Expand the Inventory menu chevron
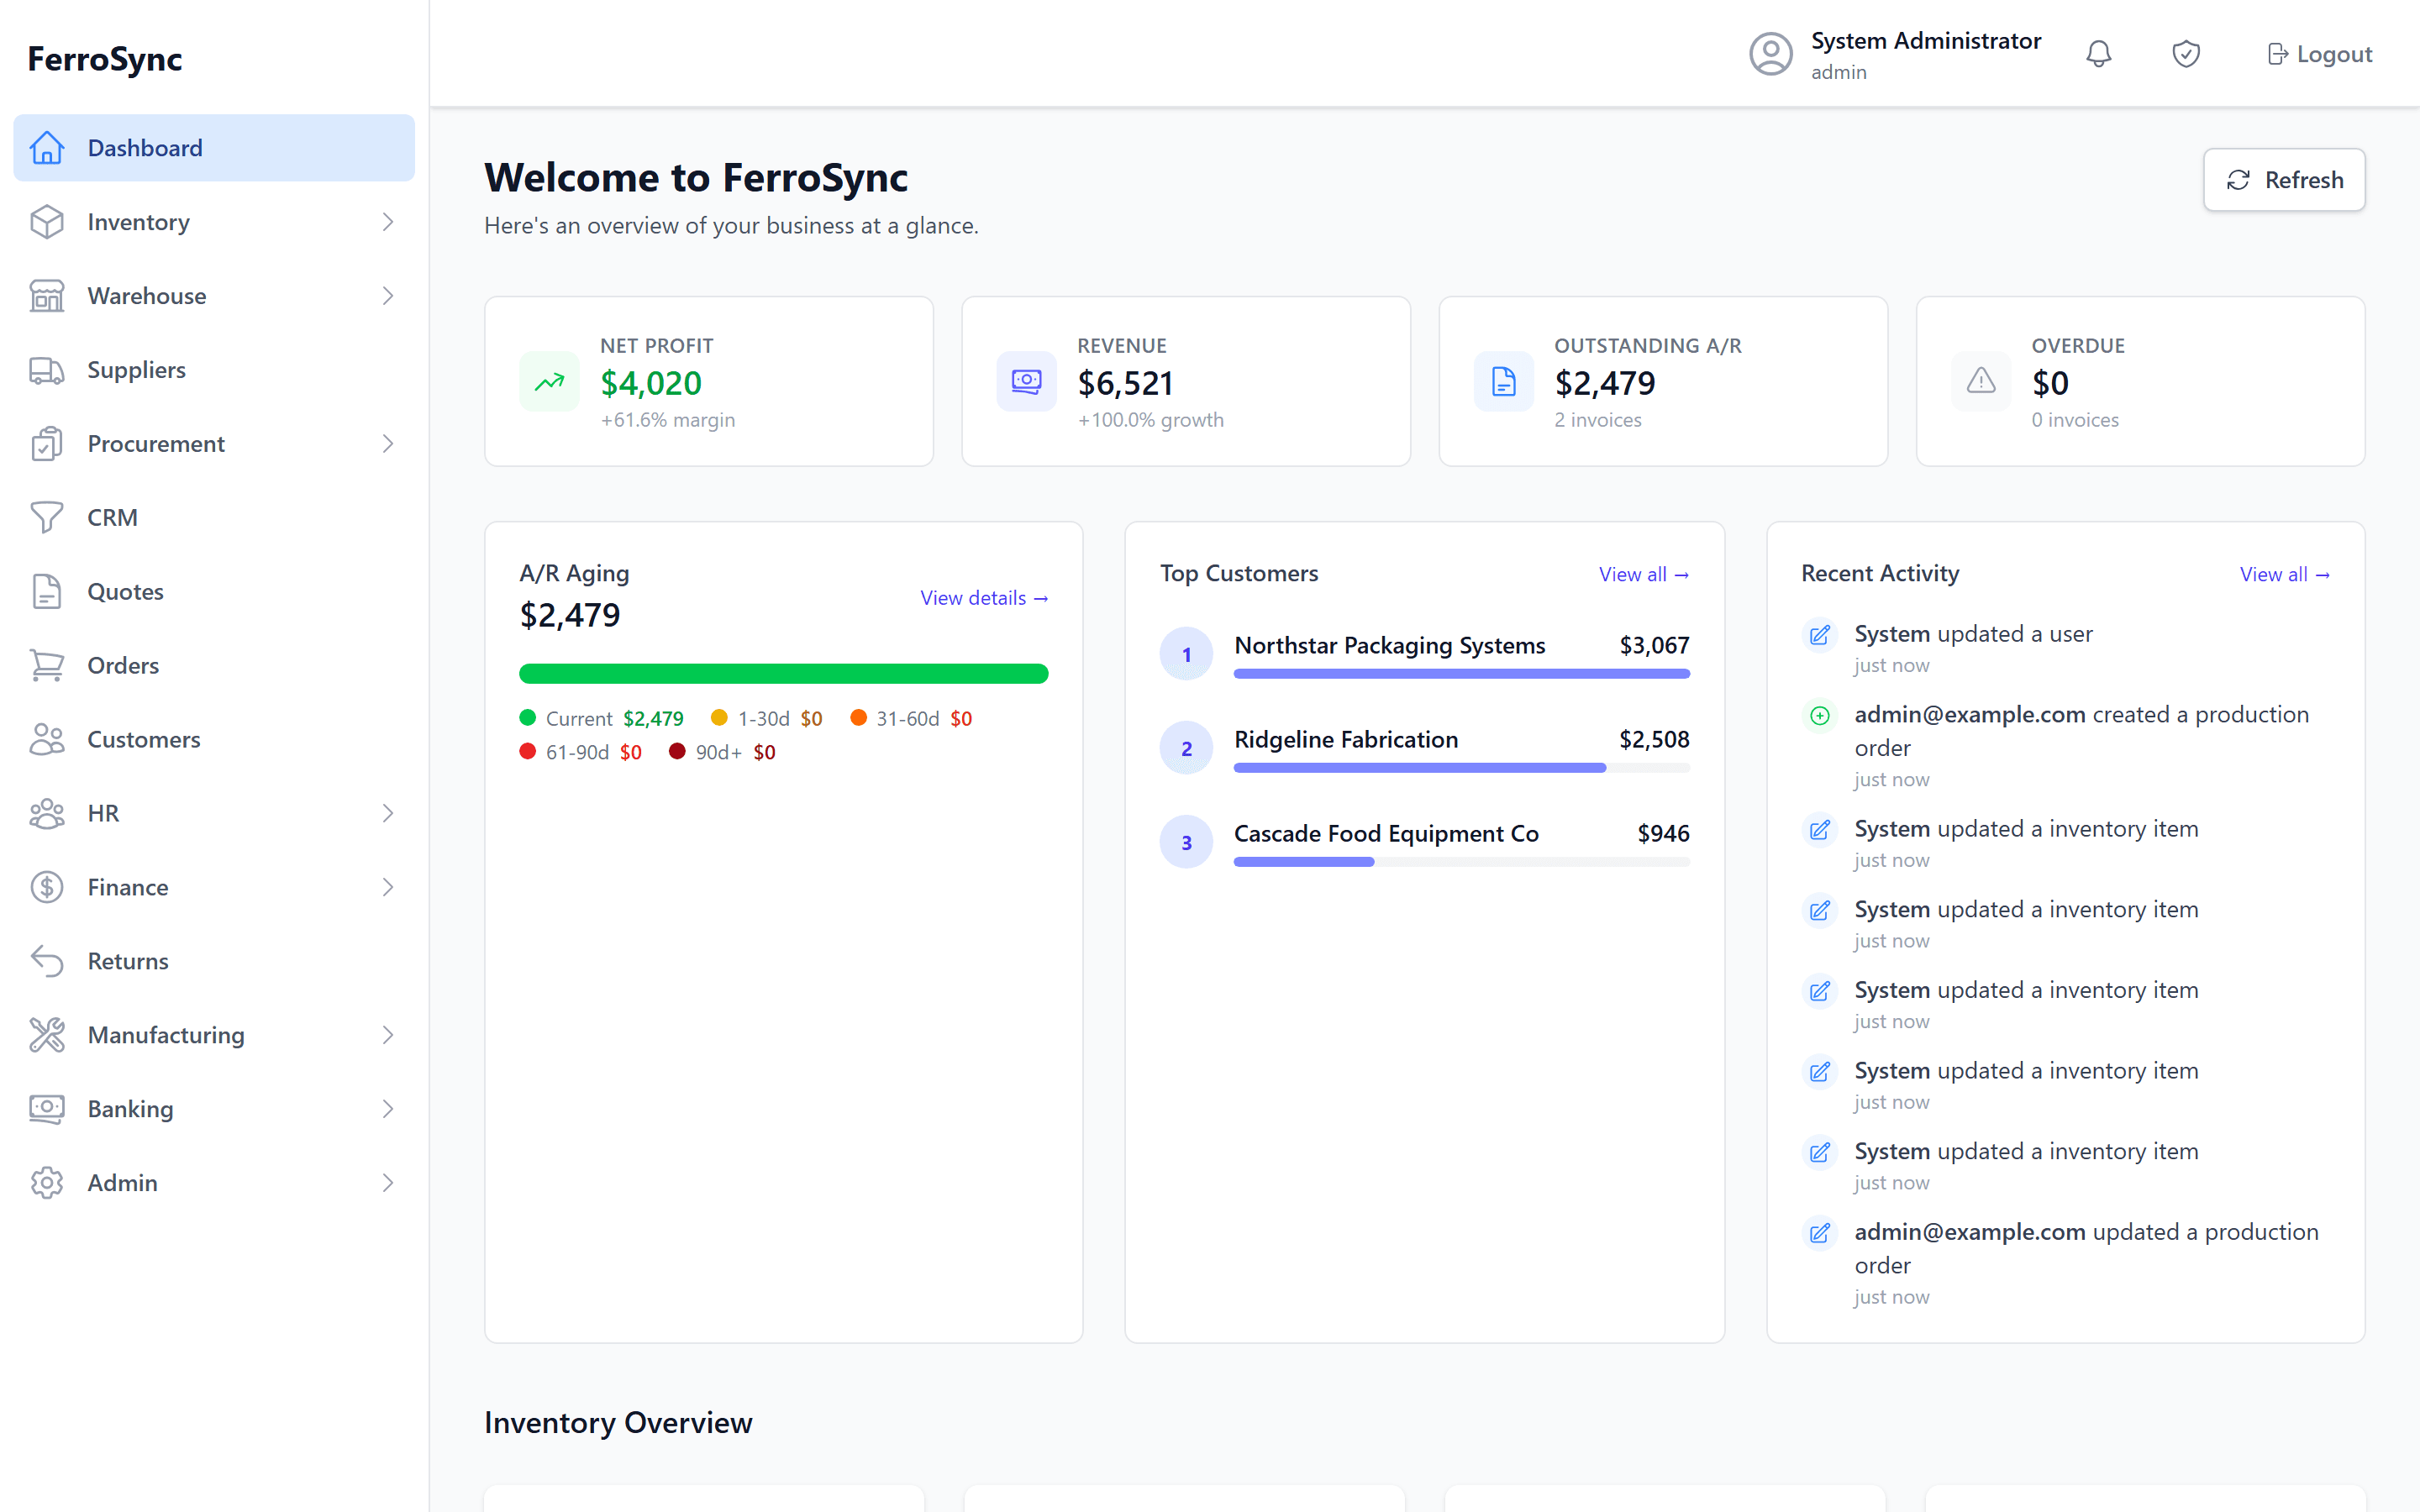This screenshot has height=1512, width=2420. 388,222
